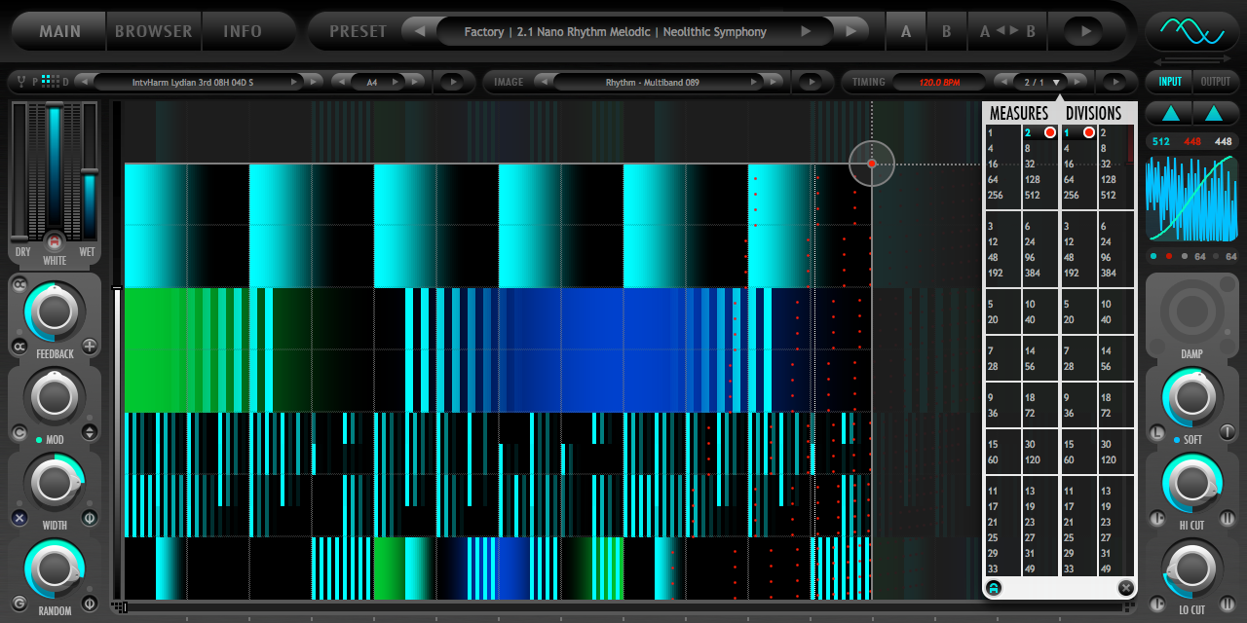Viewport: 1247px width, 623px height.
Task: Click the tuning fork icon
Action: [19, 82]
